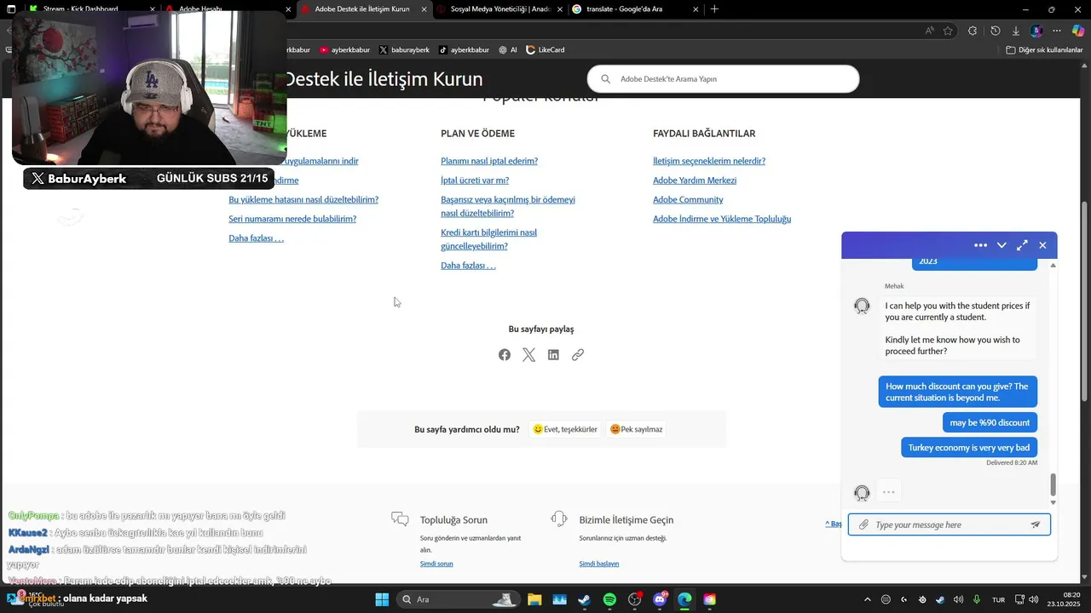Click the chat panel scrollbar thumb
Viewport: 1091px width, 613px height.
pos(1053,484)
